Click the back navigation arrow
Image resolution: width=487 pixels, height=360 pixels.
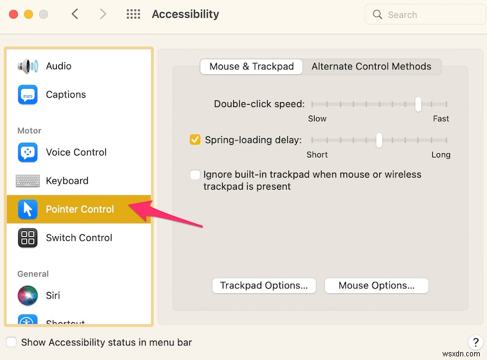pyautogui.click(x=74, y=14)
